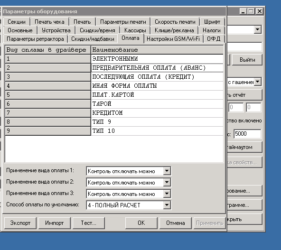Open the Налоги tab
This screenshot has width=281, height=250.
pyautogui.click(x=212, y=30)
